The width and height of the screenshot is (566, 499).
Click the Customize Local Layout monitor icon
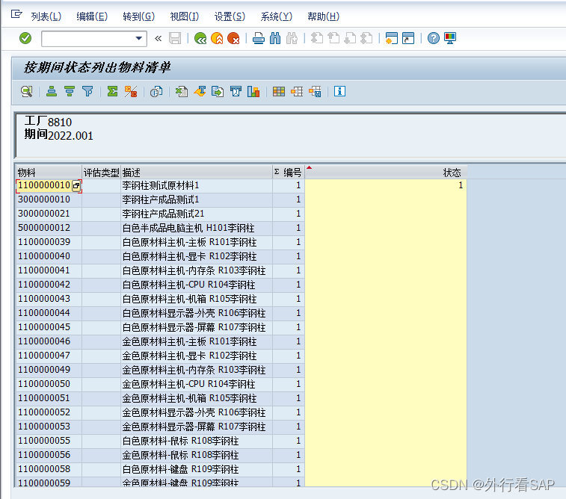450,38
